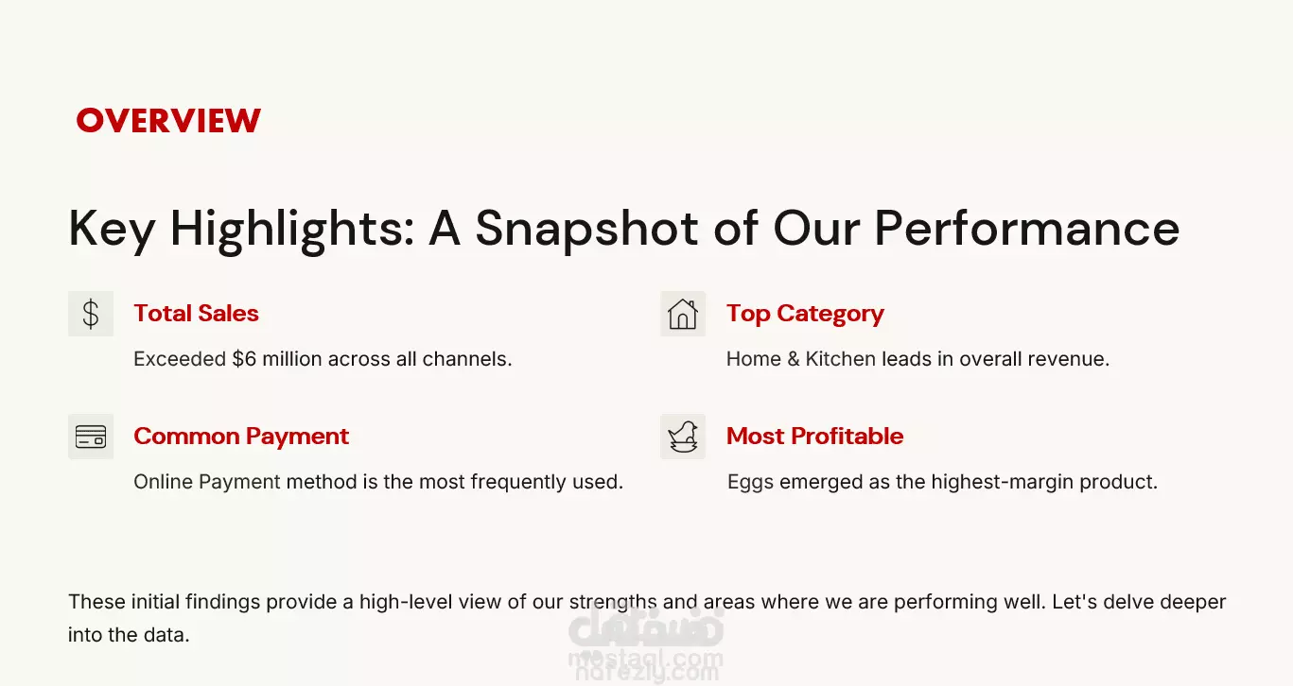The width and height of the screenshot is (1293, 686).
Task: Click the 'Common Payment' heading
Action: 241,437
